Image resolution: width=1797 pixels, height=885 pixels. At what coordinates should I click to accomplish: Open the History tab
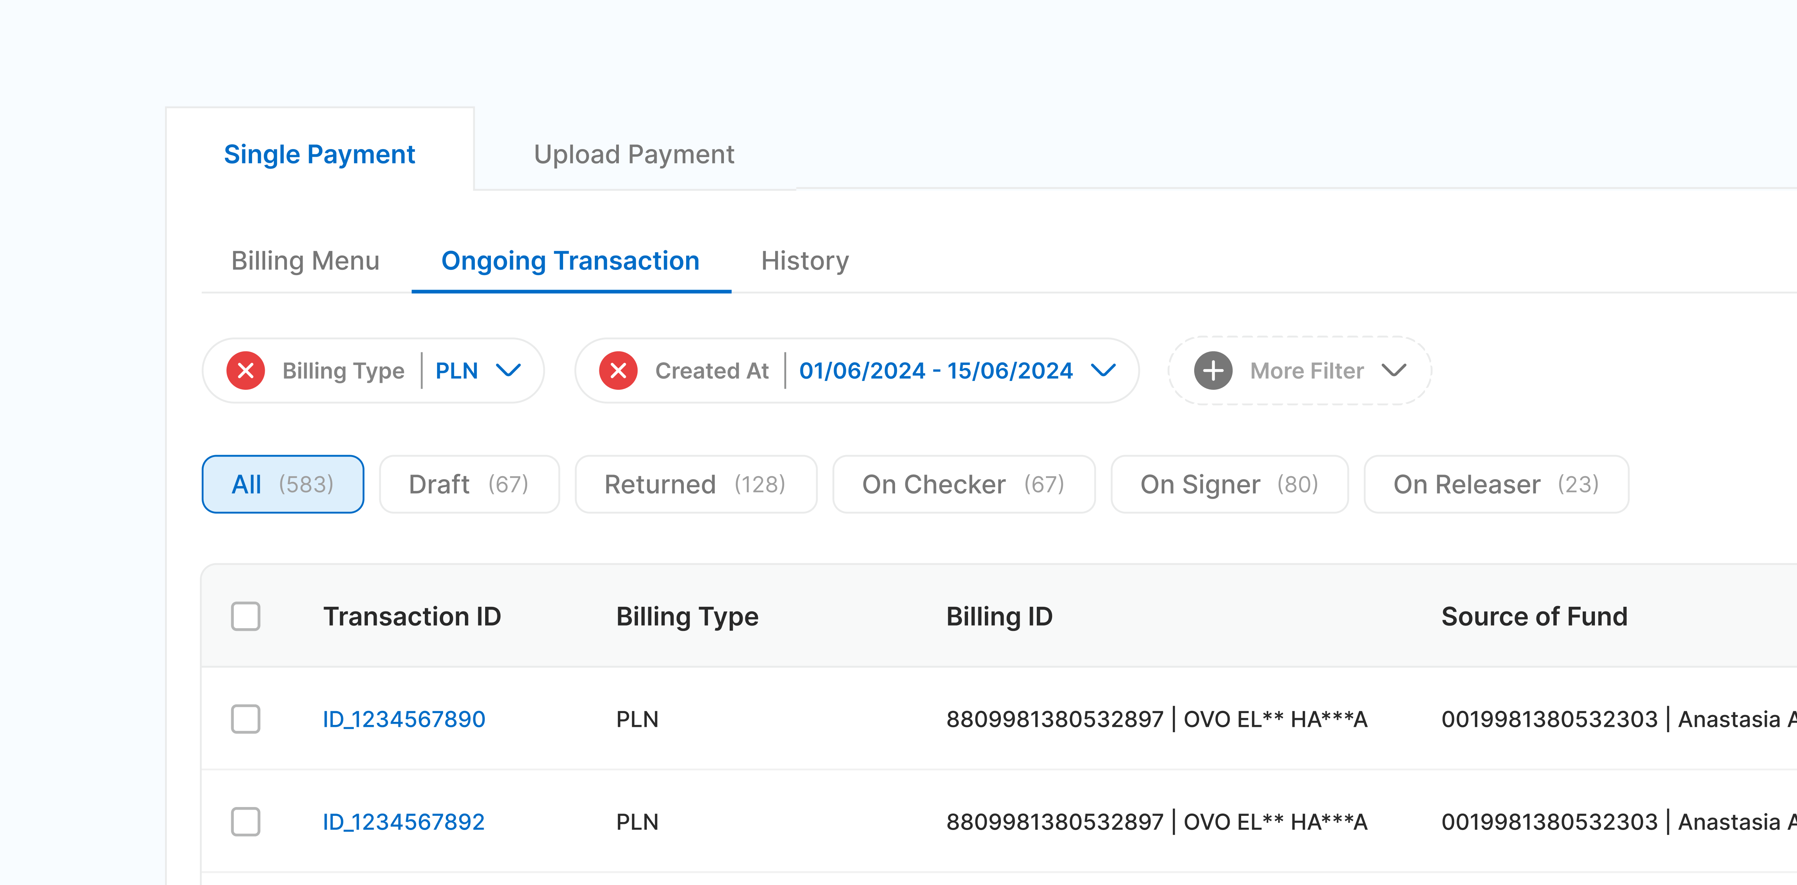click(x=805, y=261)
